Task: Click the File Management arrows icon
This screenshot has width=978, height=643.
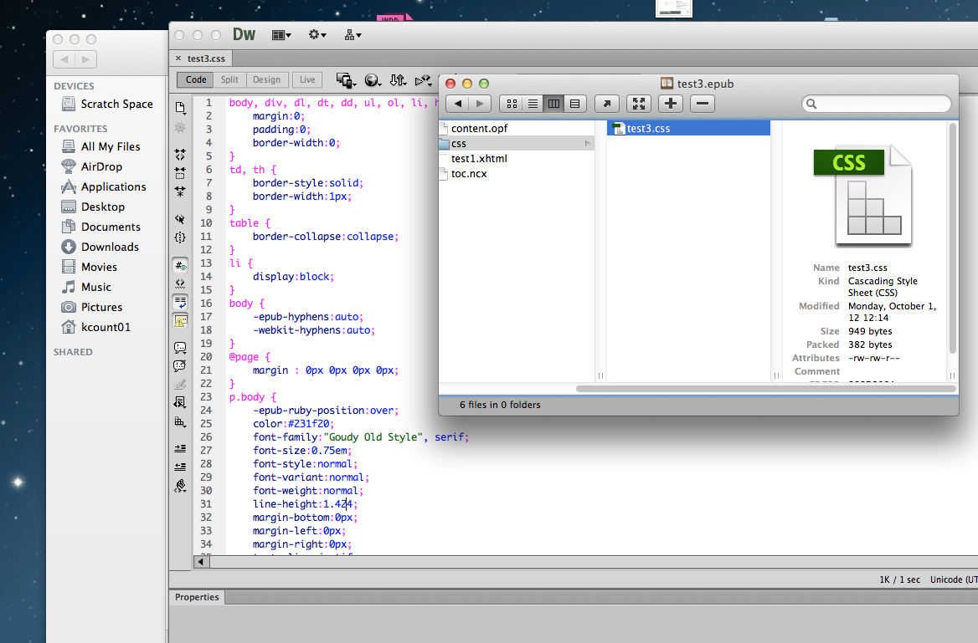Action: tap(398, 80)
